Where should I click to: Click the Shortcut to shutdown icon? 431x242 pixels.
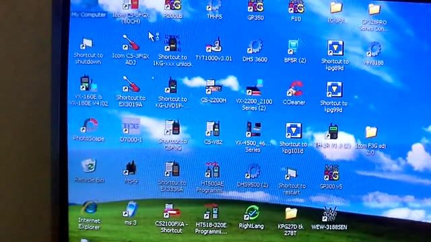(x=88, y=51)
